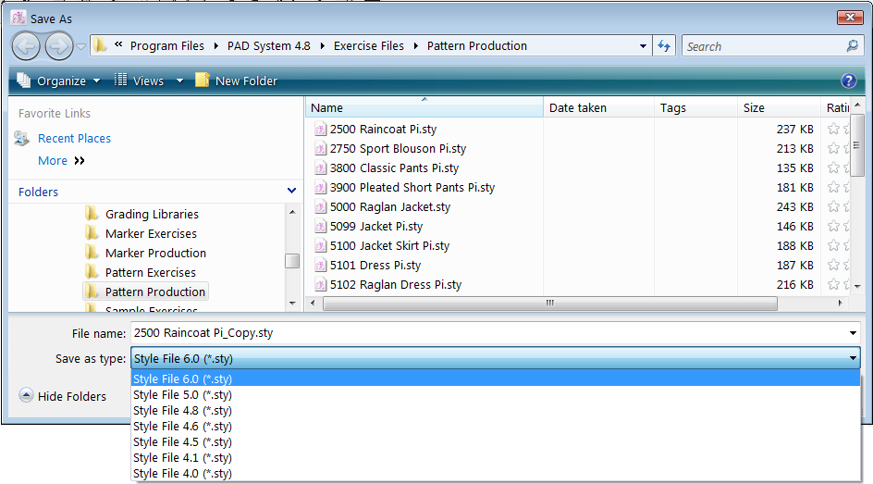Select the 5000 Raglan Jacket.sty file
The width and height of the screenshot is (873, 484).
pos(389,207)
